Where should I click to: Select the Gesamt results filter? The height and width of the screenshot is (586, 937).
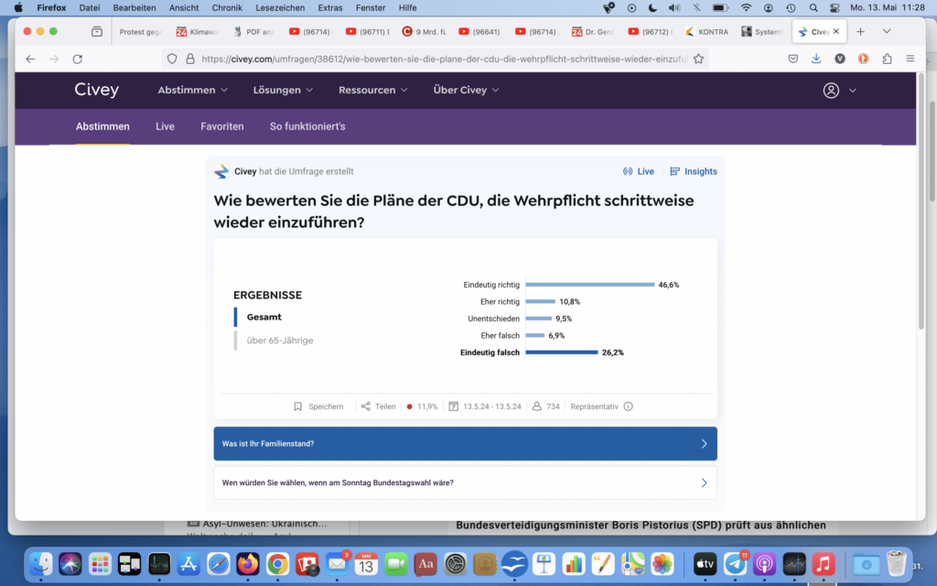coord(264,317)
